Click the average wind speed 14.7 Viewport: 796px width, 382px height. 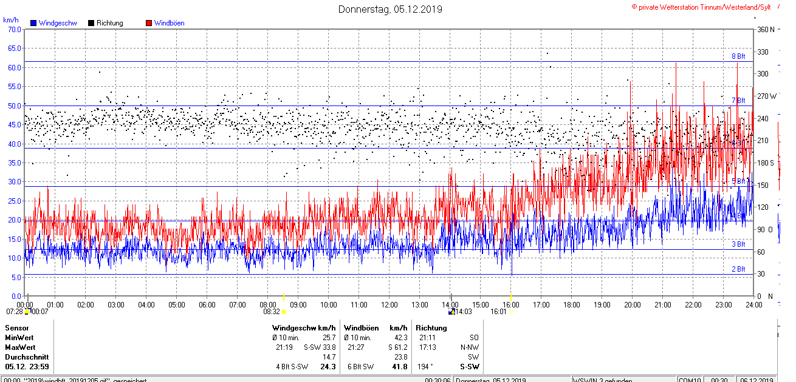pyautogui.click(x=329, y=357)
